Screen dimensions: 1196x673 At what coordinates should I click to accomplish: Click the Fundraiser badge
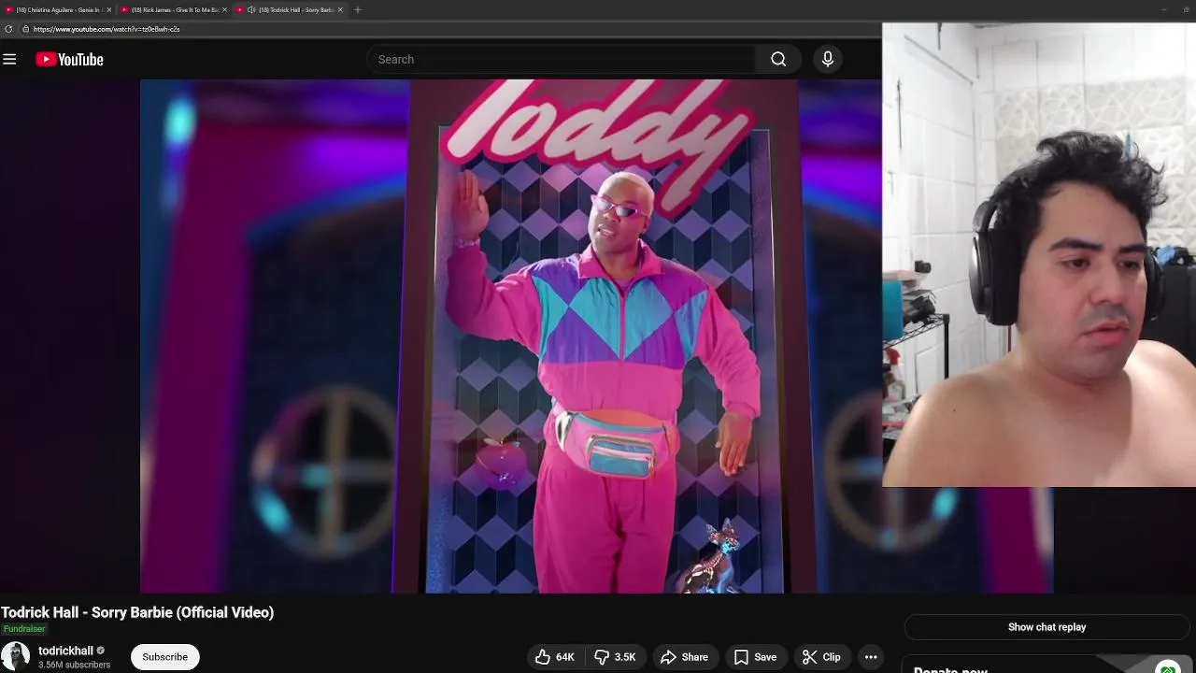(24, 629)
